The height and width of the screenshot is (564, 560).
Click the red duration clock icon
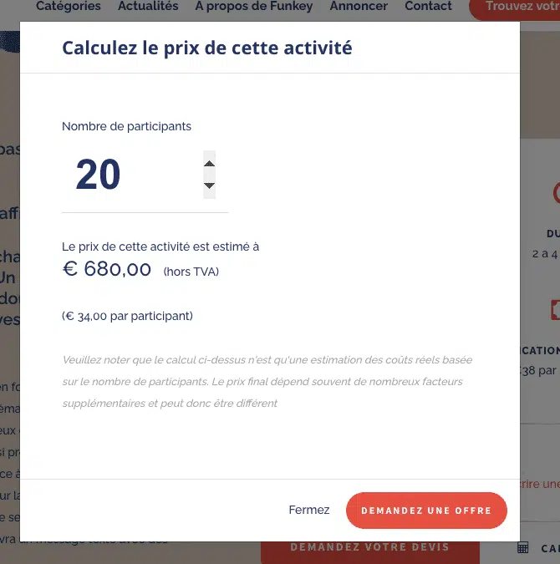click(x=555, y=193)
